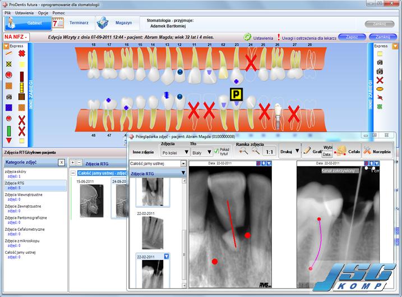402x297 pixels.
Task: Open the 15-06-2011 skull X-ray thumbnail
Action: pyautogui.click(x=91, y=201)
